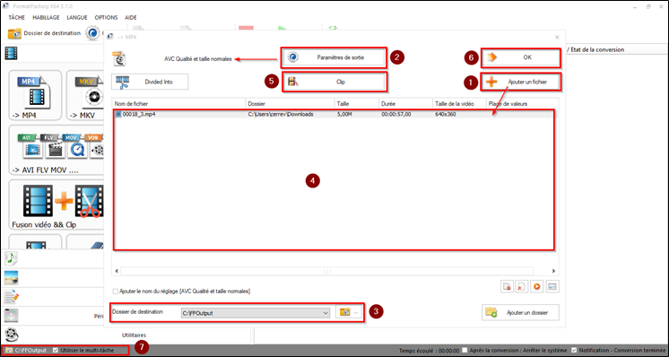The width and height of the screenshot is (669, 357).
Task: Click the remove file icon with red X
Action: (x=521, y=287)
